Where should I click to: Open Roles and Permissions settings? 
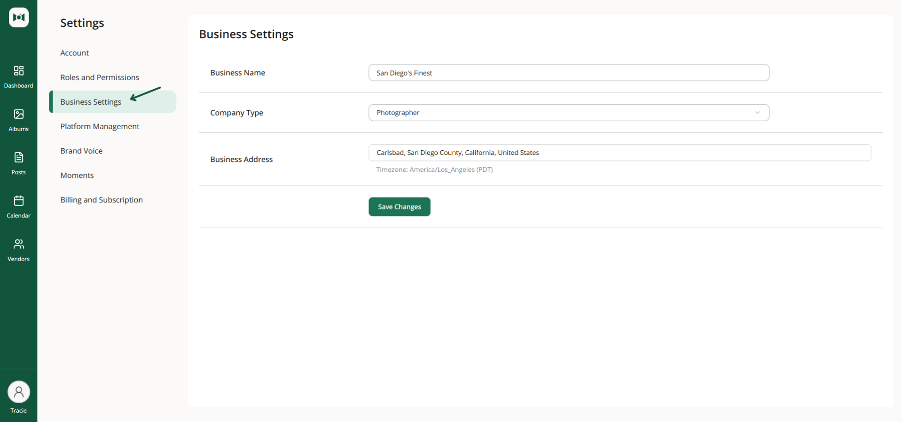[100, 77]
